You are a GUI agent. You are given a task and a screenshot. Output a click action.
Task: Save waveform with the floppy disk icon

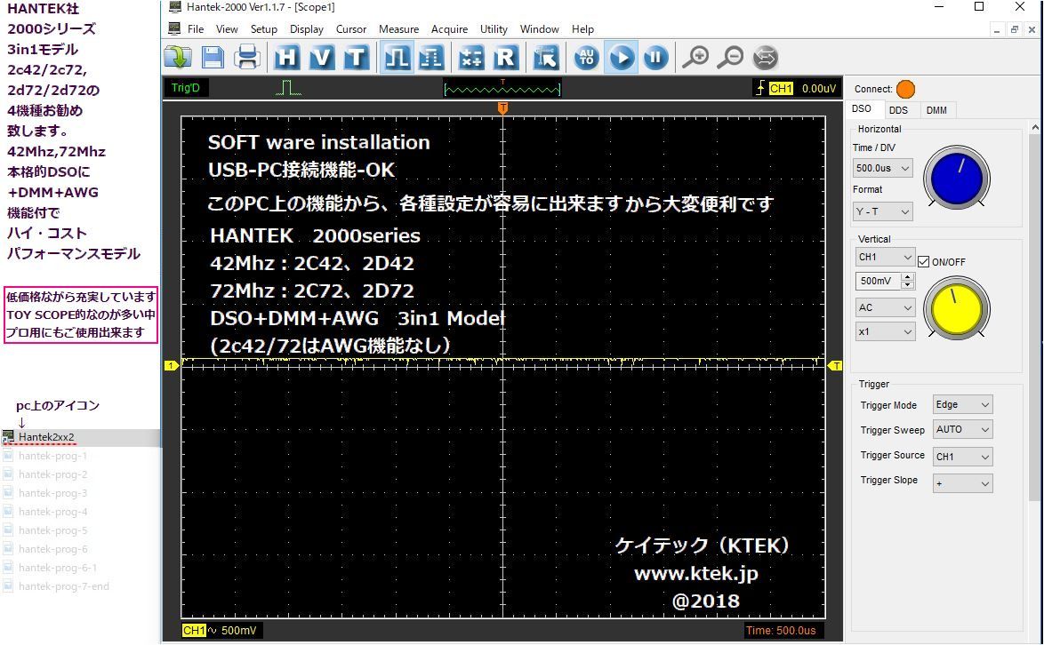point(213,57)
